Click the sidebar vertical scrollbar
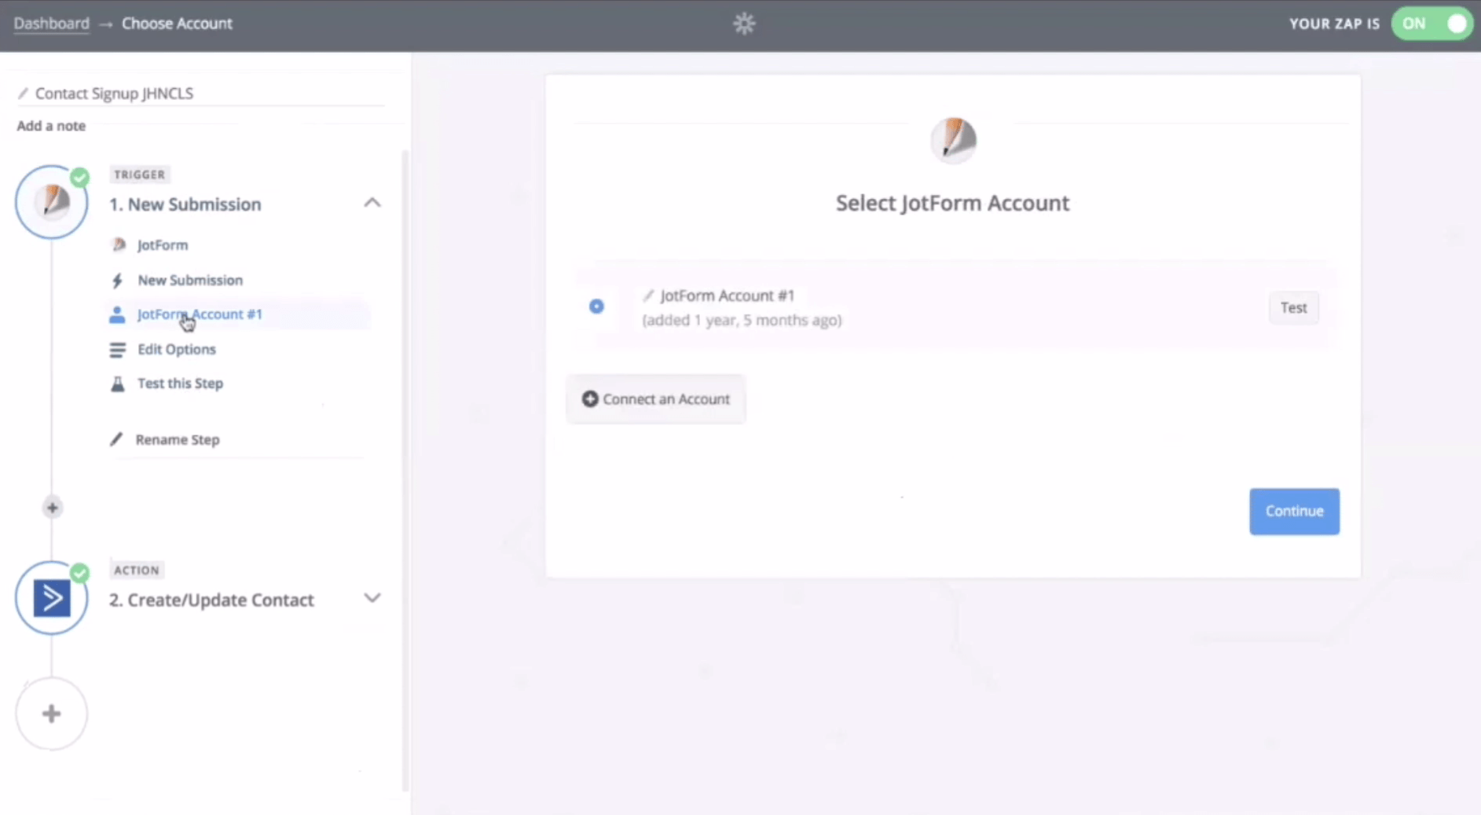 [x=405, y=470]
